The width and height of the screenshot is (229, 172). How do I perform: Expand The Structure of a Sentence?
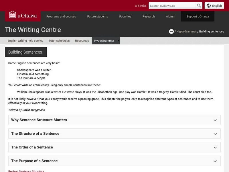coord(114,134)
